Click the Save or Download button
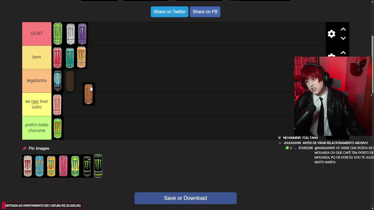Image resolution: width=374 pixels, height=210 pixels. pos(186,198)
